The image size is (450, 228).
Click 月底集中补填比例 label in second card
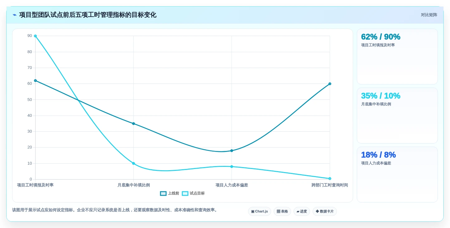point(376,104)
